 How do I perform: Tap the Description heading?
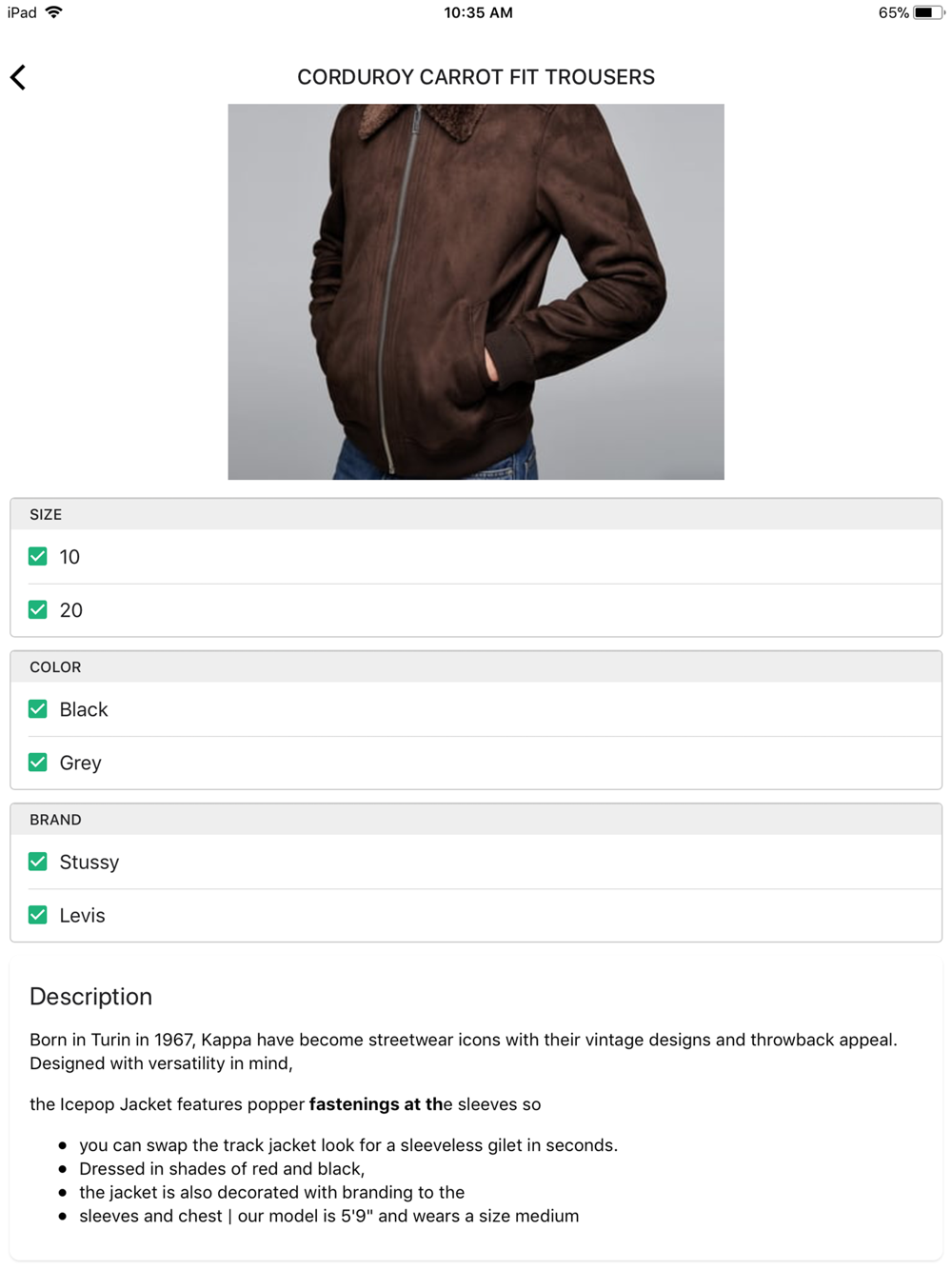(91, 997)
